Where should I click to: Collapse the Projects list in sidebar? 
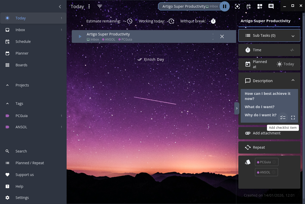tap(7, 85)
